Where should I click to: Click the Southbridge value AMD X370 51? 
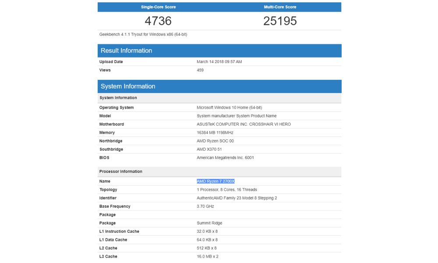coord(212,149)
